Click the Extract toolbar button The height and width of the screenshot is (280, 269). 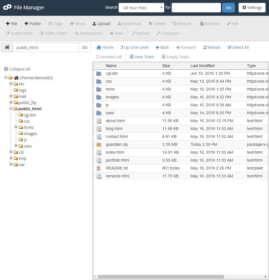click(141, 33)
